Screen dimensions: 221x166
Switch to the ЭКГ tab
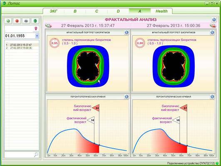[x=54, y=11]
